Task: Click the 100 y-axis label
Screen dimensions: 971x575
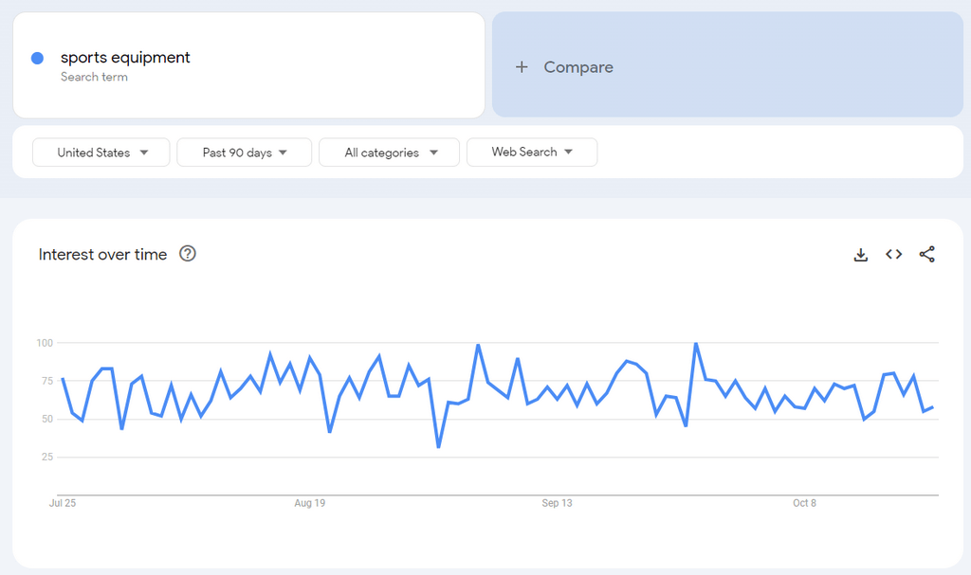Action: [x=45, y=343]
